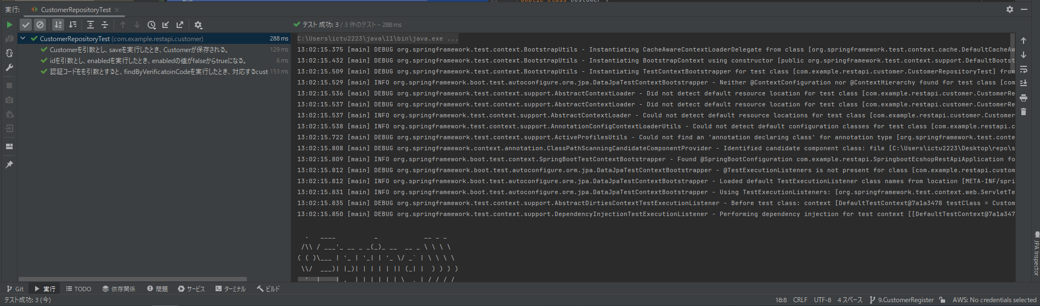Export test results icon
Image resolution: width=1040 pixels, height=306 pixels.
click(180, 25)
